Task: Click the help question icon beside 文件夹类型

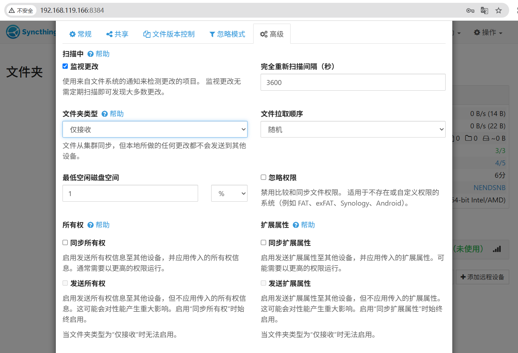Action: (x=105, y=114)
